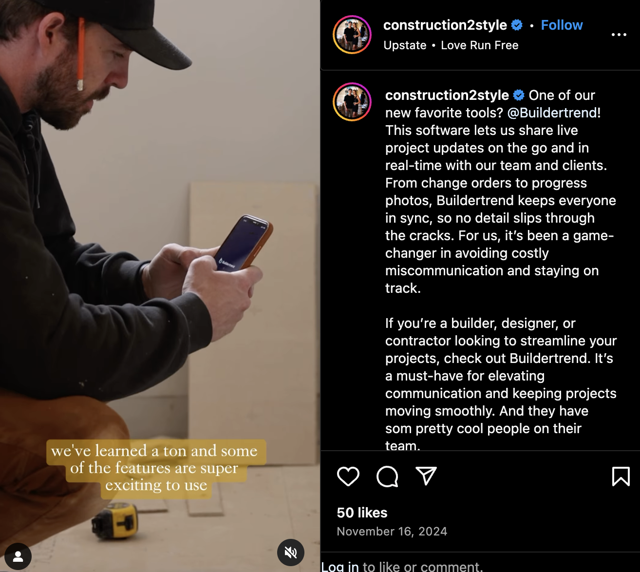Open construction2style username in header
This screenshot has width=640, height=572.
445,25
